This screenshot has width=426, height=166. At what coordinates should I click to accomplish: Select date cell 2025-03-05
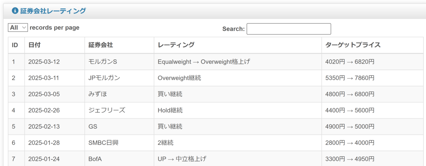click(55, 94)
